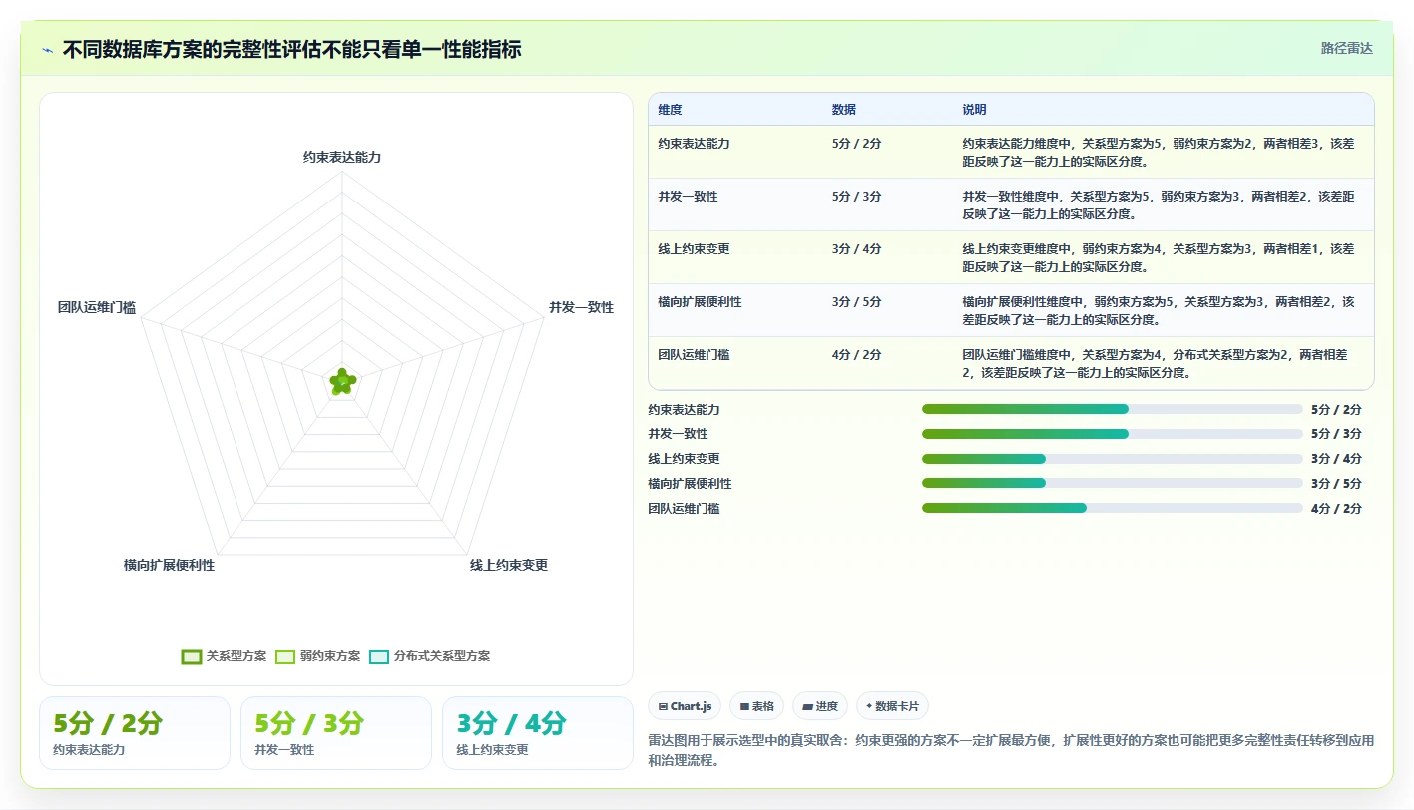This screenshot has width=1414, height=810.
Task: Click radar axis label 并发一致性
Action: pyautogui.click(x=581, y=307)
